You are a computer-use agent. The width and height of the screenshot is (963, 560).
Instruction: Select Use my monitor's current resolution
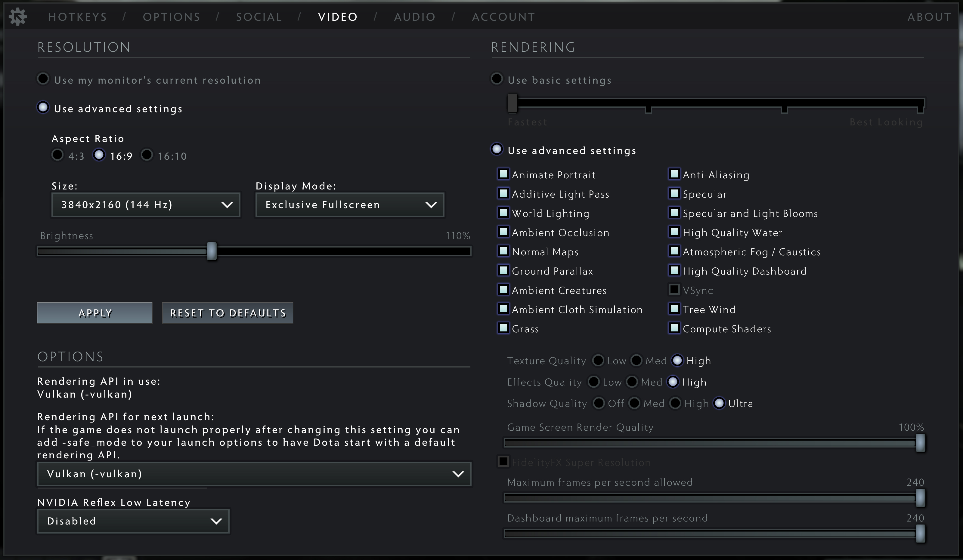[43, 79]
